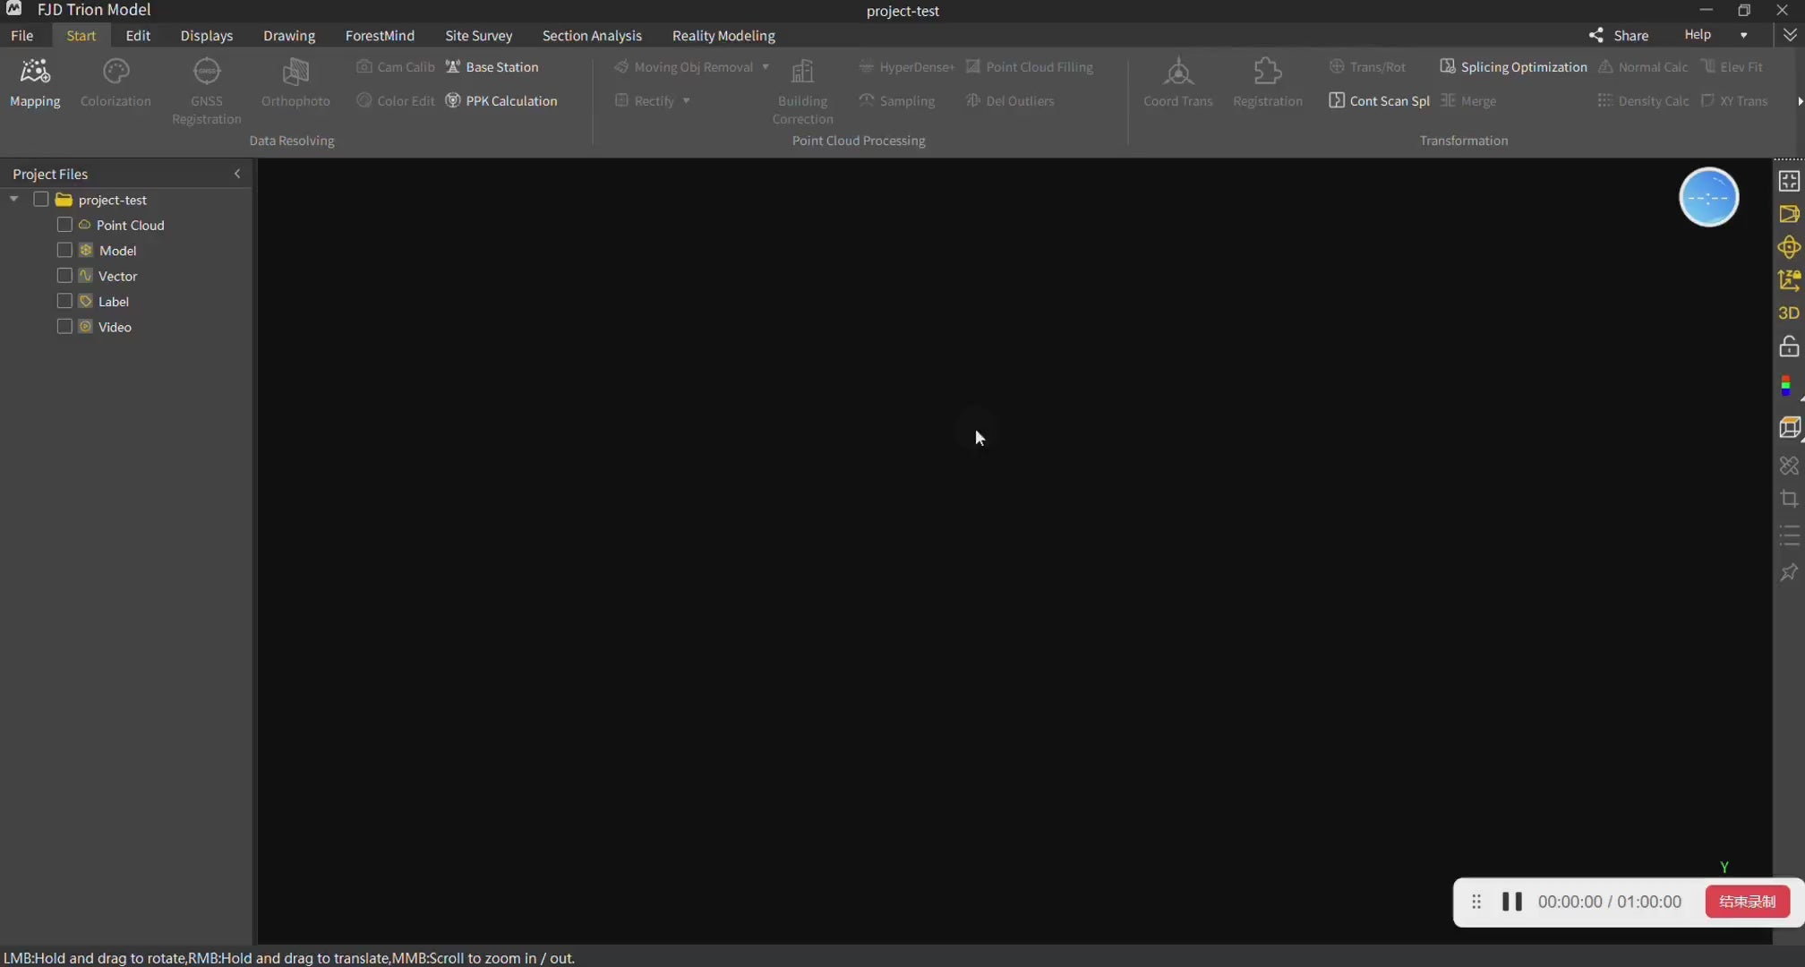Click the Rectify tool
The height and width of the screenshot is (967, 1805).
646,101
